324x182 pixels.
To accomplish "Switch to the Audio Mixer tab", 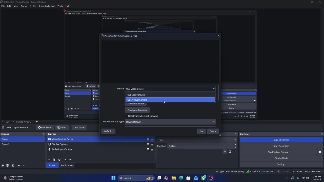I will click(67, 165).
